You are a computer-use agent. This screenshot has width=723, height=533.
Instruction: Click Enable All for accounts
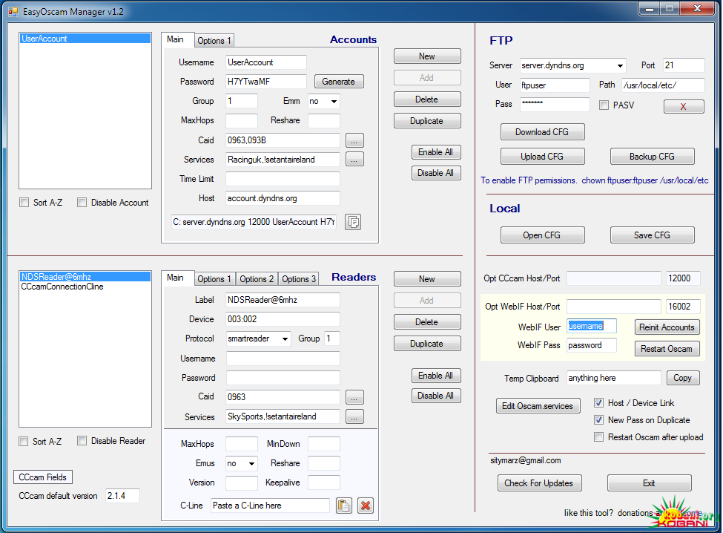(x=436, y=152)
